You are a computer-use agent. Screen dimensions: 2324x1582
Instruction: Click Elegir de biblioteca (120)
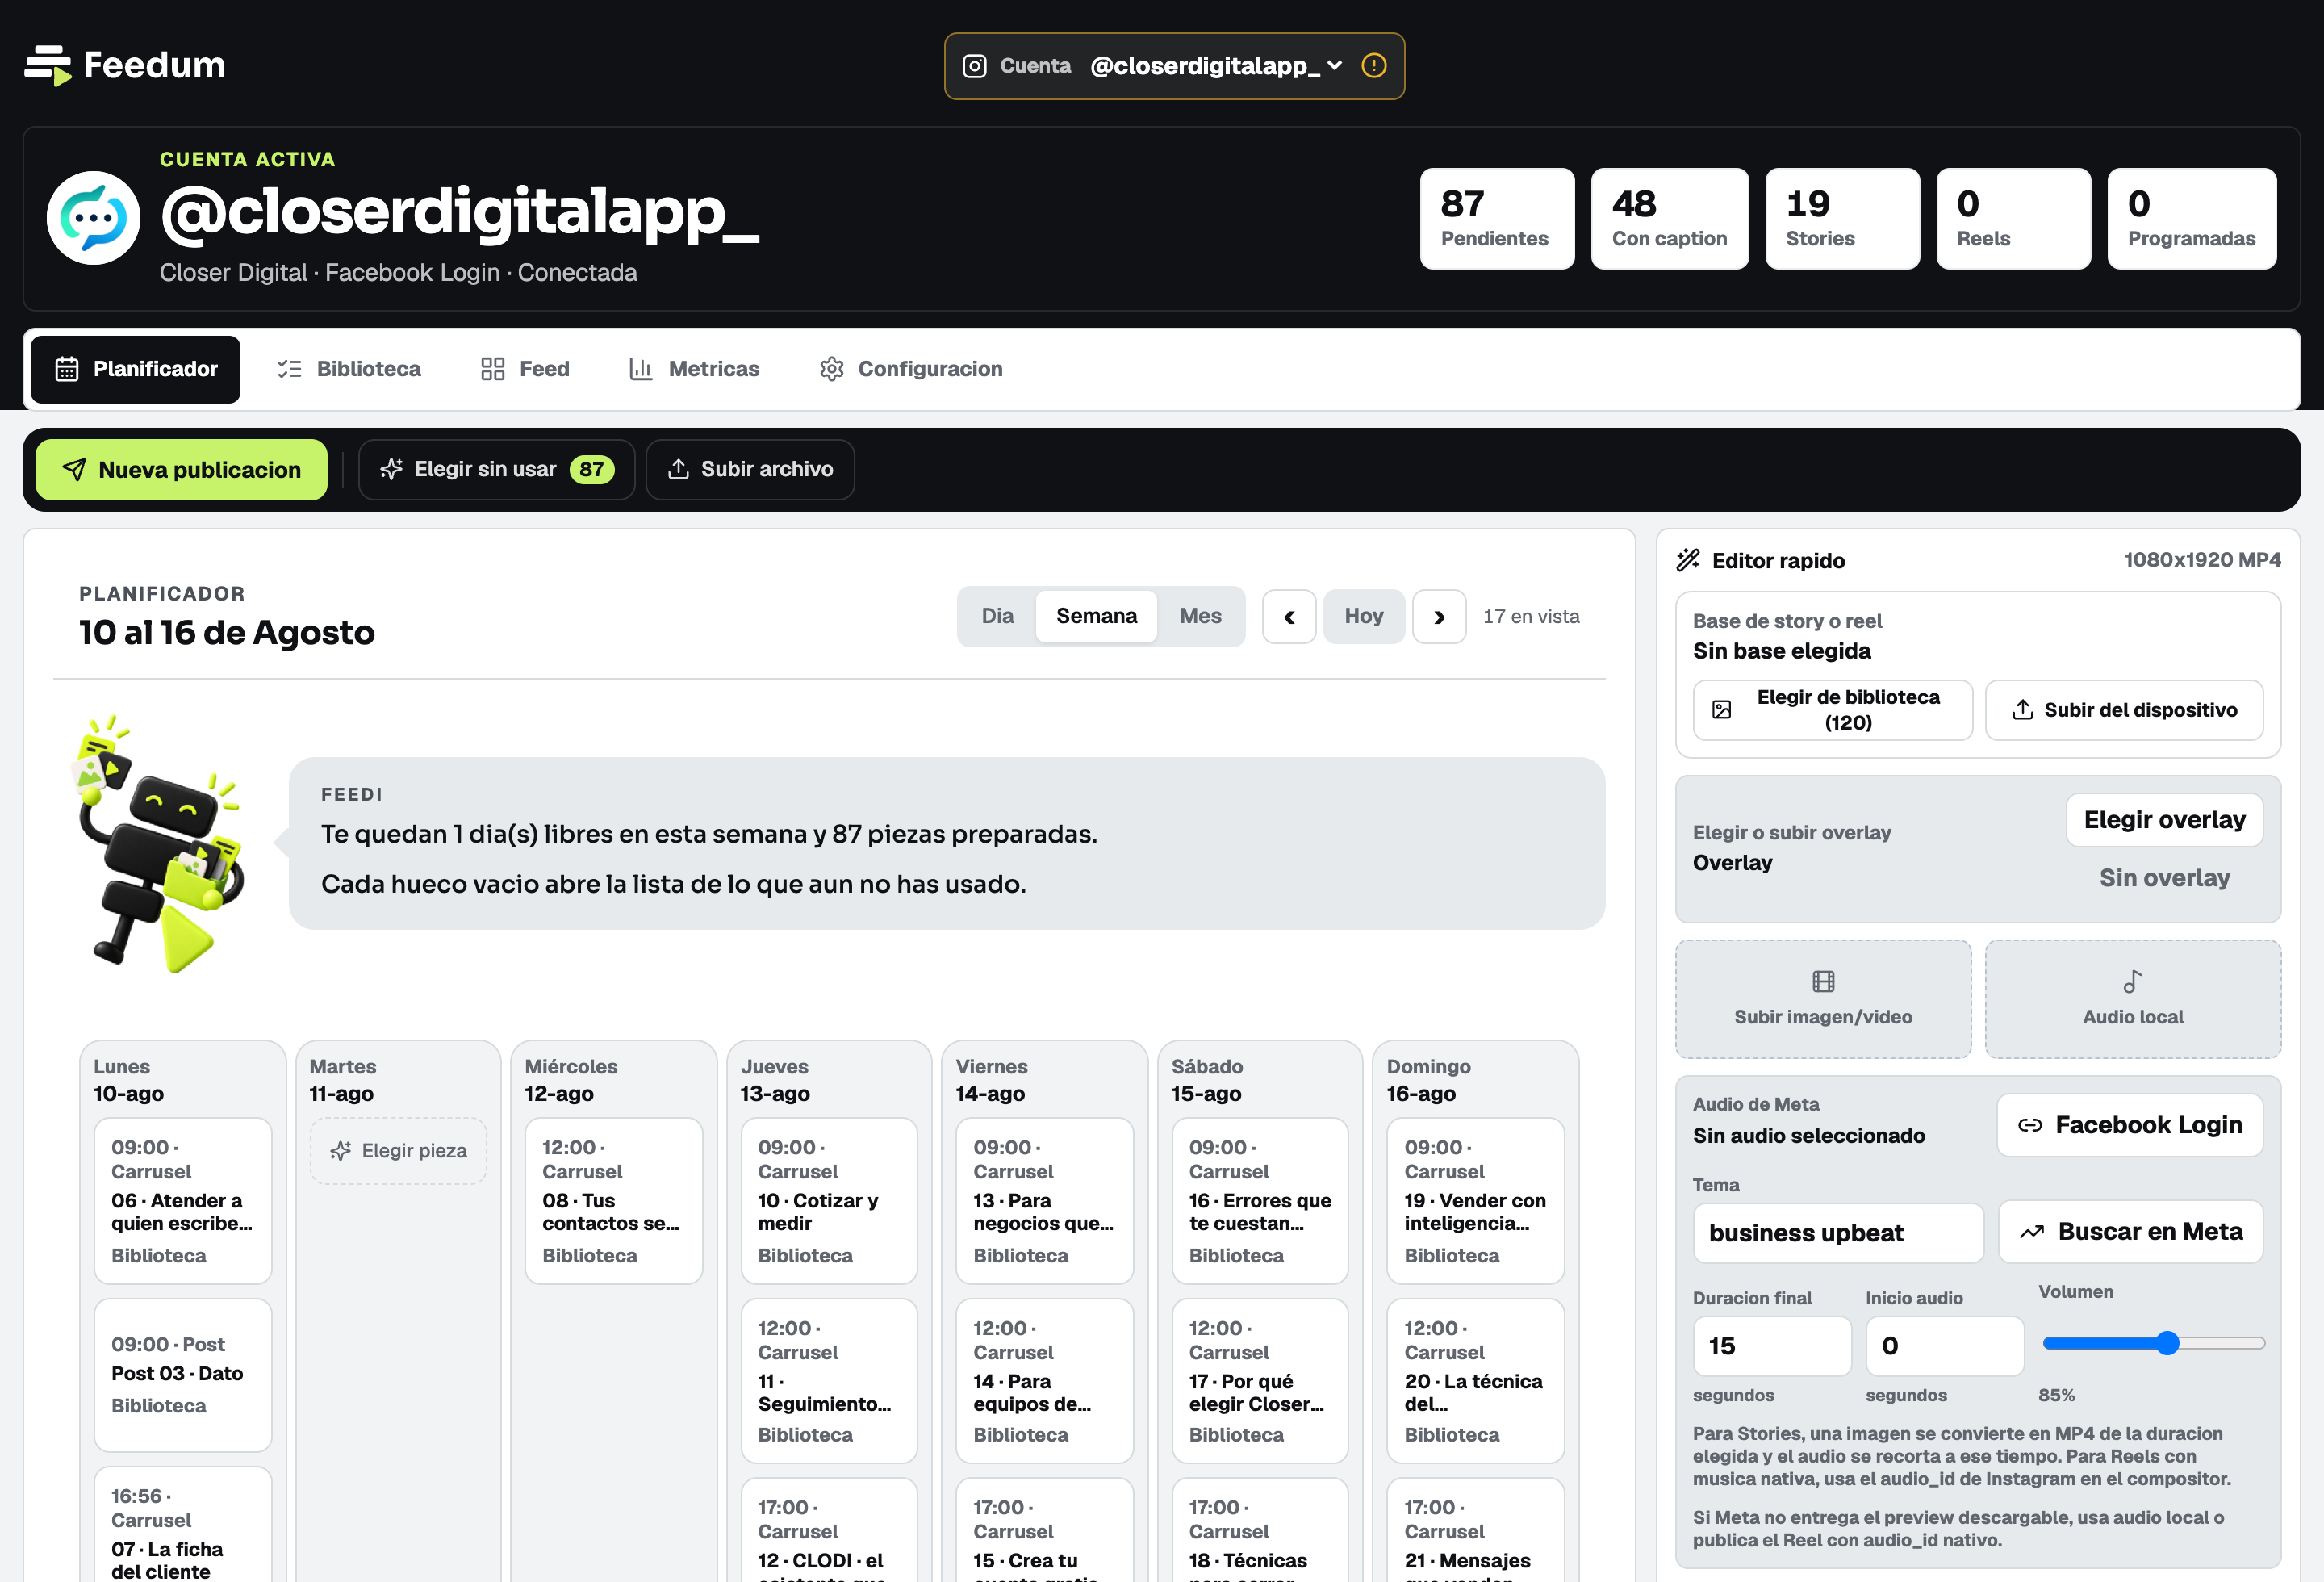click(1832, 710)
